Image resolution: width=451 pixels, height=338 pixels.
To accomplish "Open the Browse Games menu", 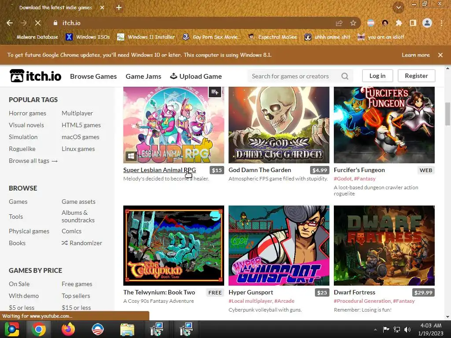I will [93, 76].
